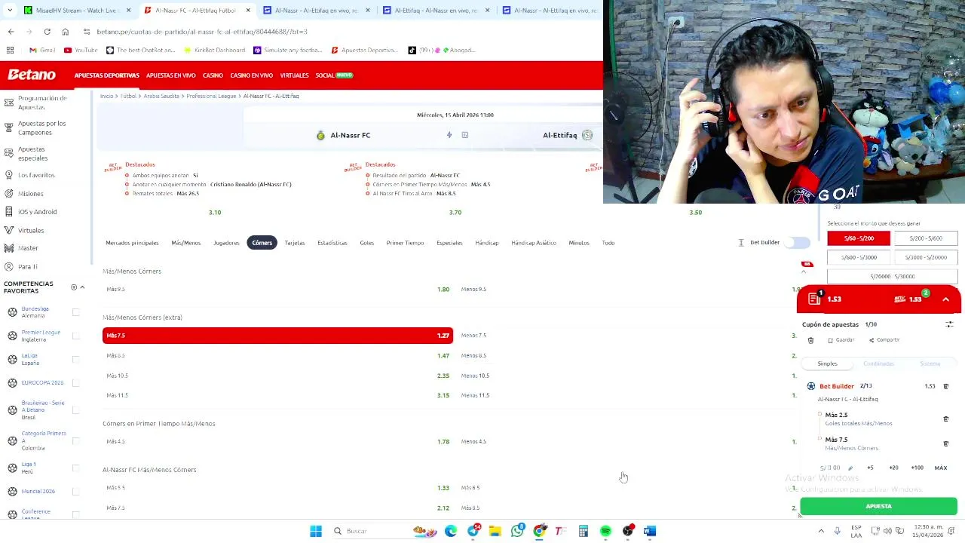
Task: Check Brasileirao Serie A Betano checkbox
Action: click(x=75, y=410)
